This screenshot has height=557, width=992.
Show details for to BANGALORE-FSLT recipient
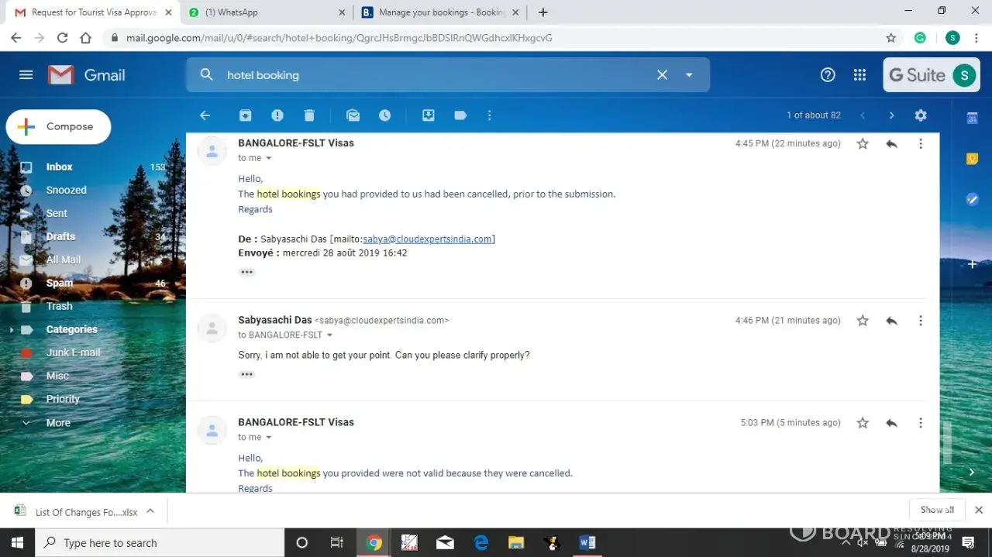[x=329, y=335]
